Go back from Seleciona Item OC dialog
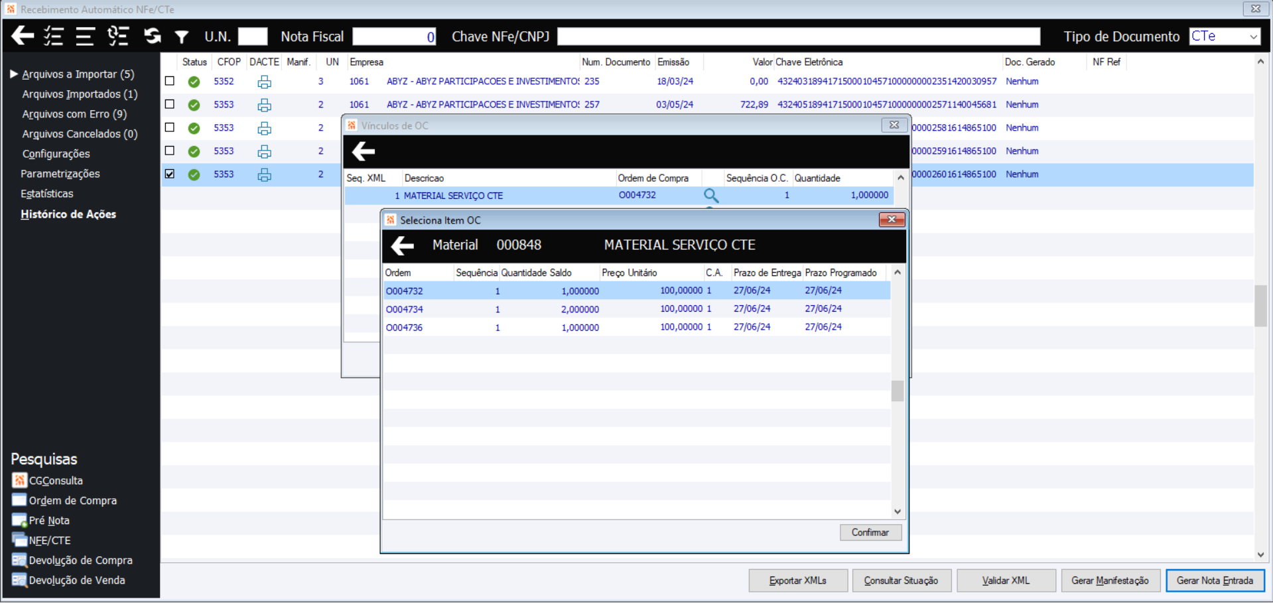The height and width of the screenshot is (603, 1273). 403,245
